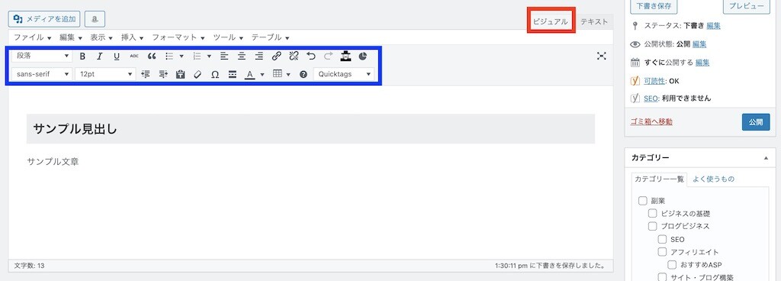
Task: Open the テーブル menu
Action: click(x=270, y=37)
